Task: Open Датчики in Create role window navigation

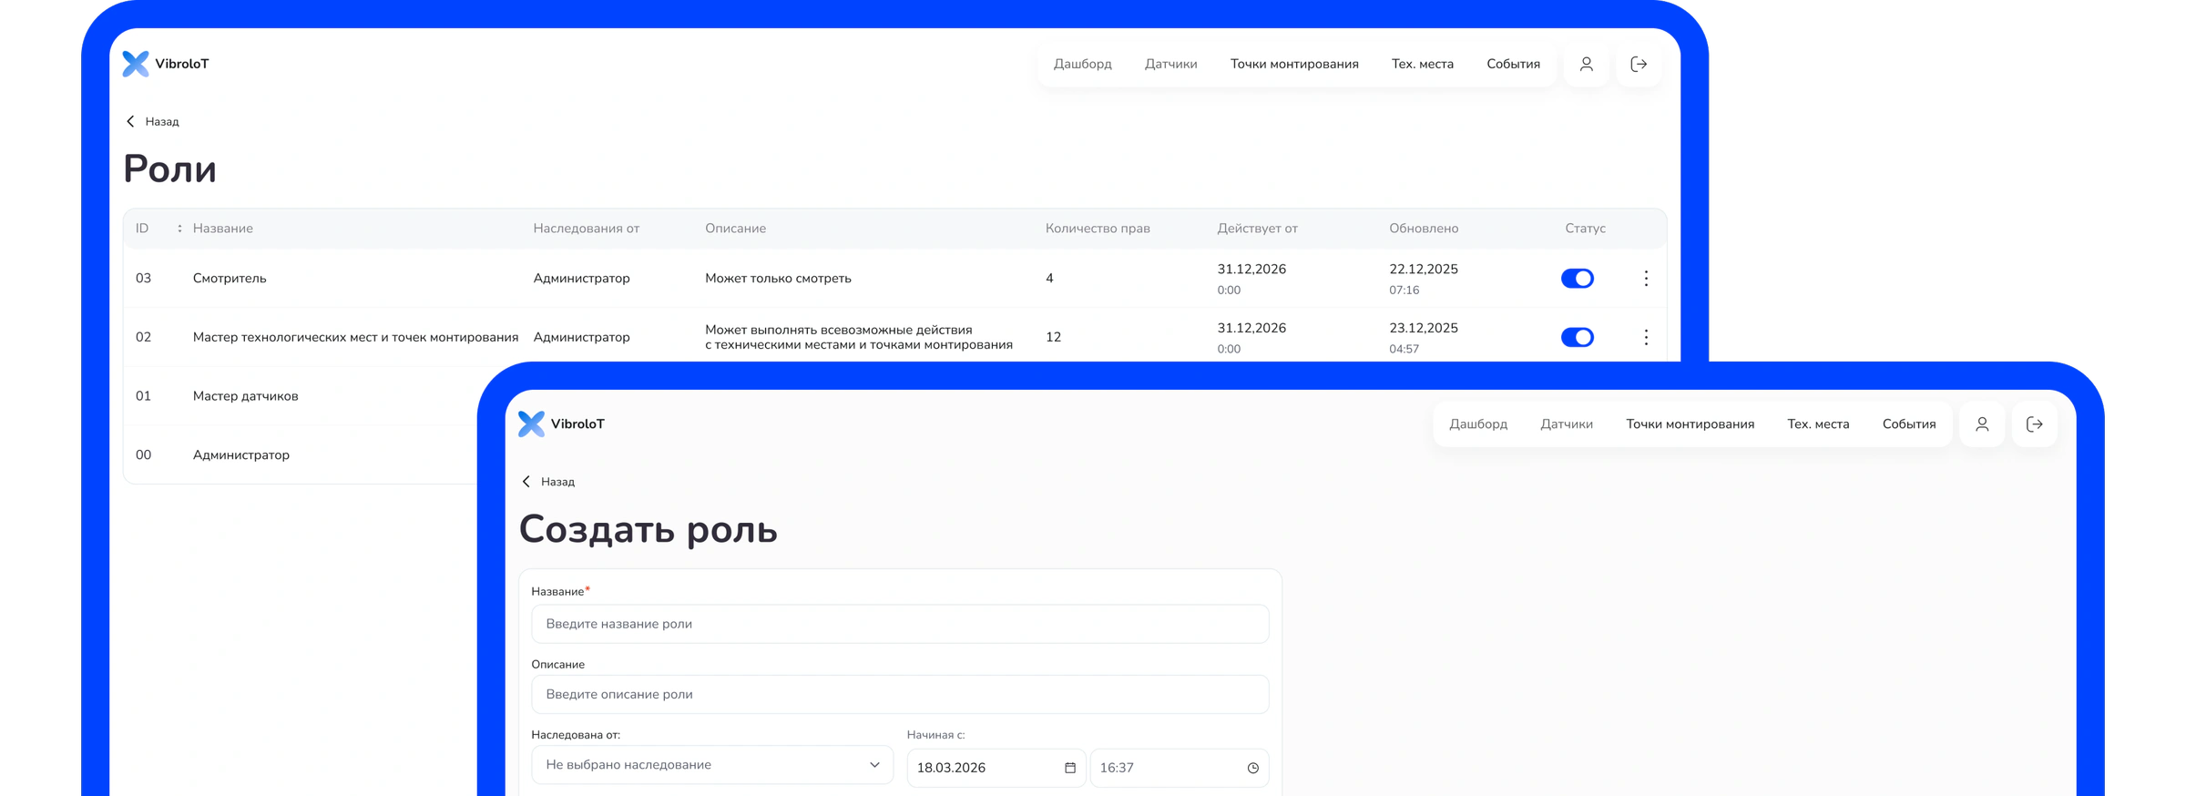Action: coord(1567,424)
